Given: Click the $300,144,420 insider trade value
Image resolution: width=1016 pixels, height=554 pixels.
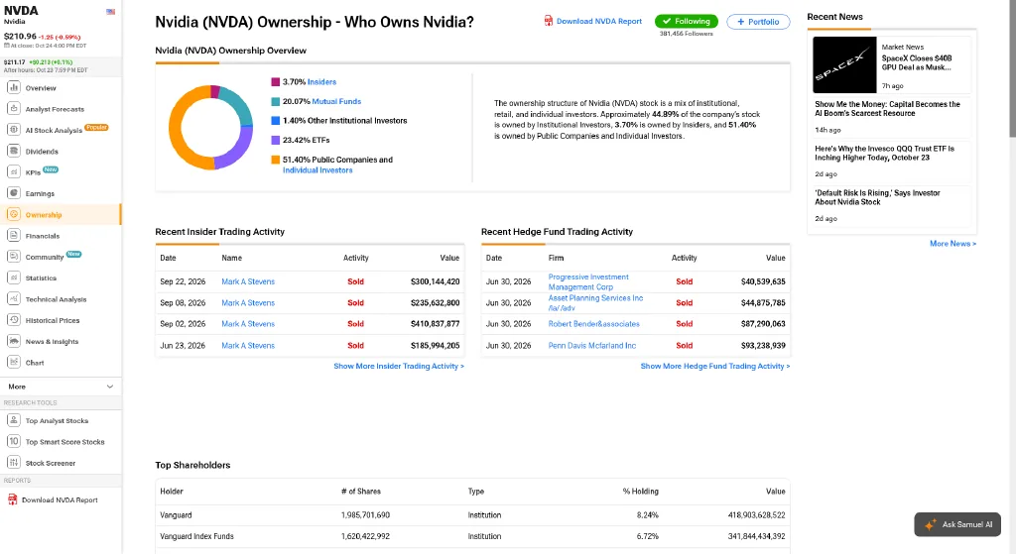Looking at the screenshot, I should (435, 281).
